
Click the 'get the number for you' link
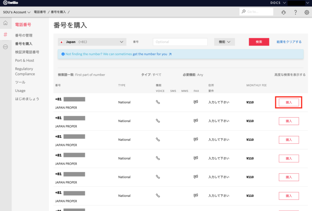pyautogui.click(x=150, y=54)
